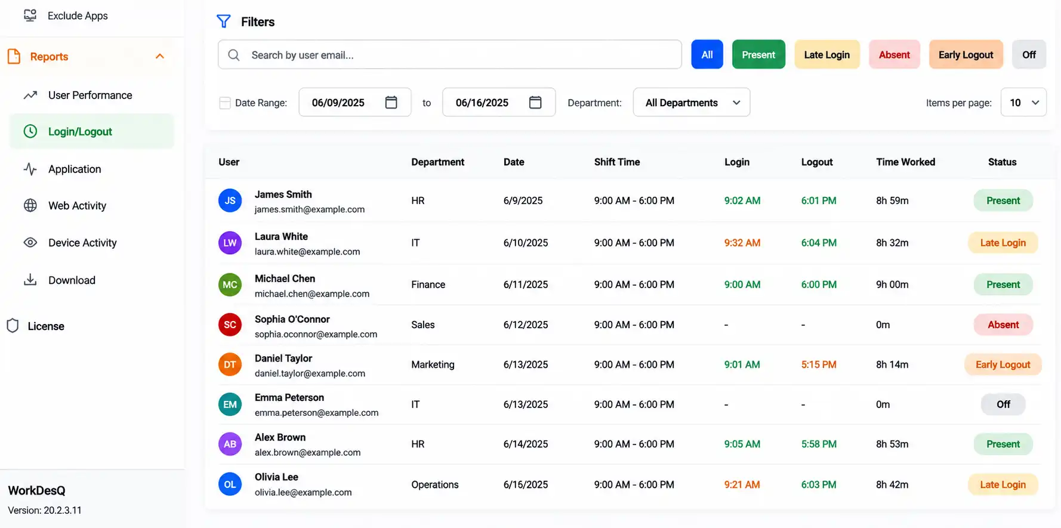Click James Smith's Present status badge
The image size is (1061, 528).
(x=1003, y=200)
